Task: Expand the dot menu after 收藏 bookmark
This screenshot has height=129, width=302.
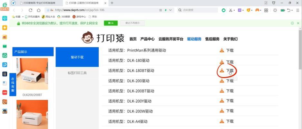Action: click(x=23, y=17)
